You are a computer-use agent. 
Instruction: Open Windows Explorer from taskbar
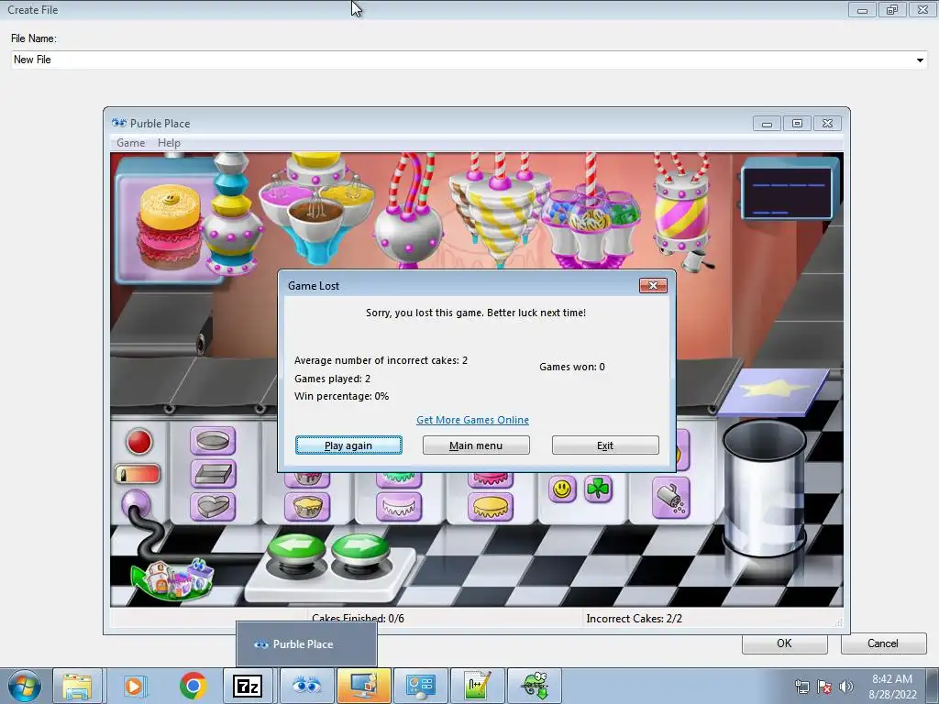[77, 686]
